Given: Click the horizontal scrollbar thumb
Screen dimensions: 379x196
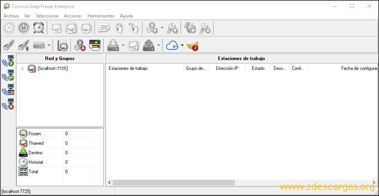Looking at the screenshot, I should [x=174, y=182].
